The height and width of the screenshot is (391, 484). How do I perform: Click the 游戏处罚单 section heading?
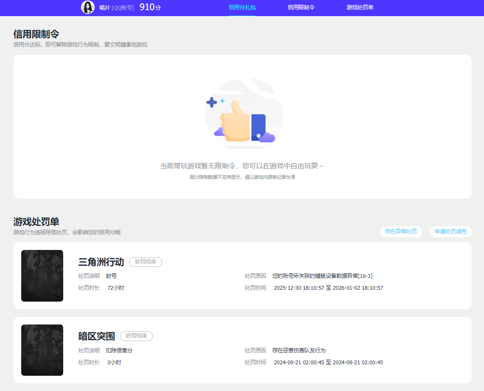[x=36, y=222]
